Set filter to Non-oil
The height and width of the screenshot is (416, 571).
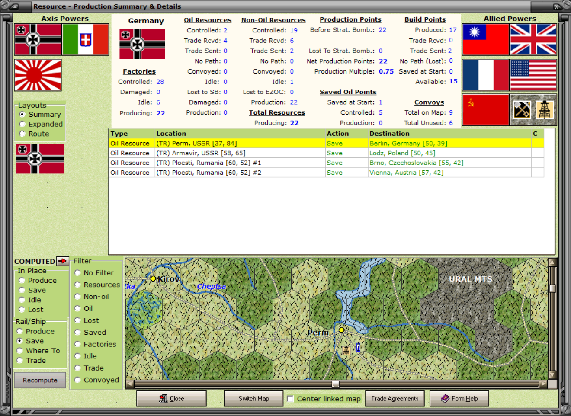pyautogui.click(x=91, y=297)
